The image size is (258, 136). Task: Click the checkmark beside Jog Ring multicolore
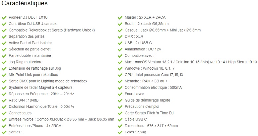(4, 62)
